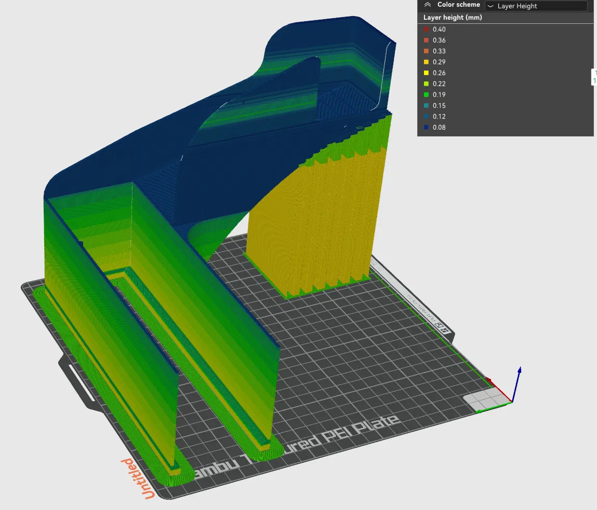This screenshot has height=510, width=597.
Task: Click the 0.19 green color swatch
Action: [x=426, y=95]
